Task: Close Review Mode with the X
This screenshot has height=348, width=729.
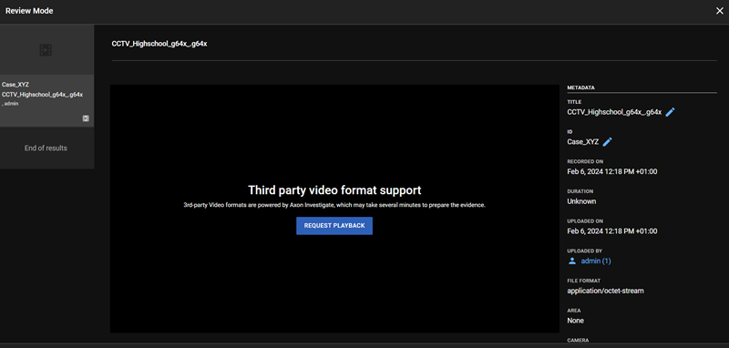Action: 719,11
